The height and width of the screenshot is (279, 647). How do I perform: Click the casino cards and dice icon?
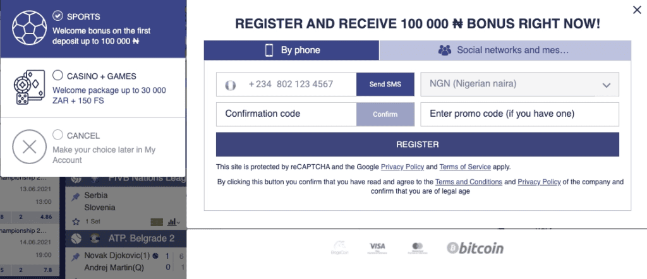[29, 87]
